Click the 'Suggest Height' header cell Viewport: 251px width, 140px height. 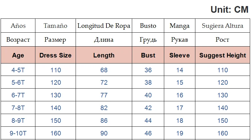223,55
